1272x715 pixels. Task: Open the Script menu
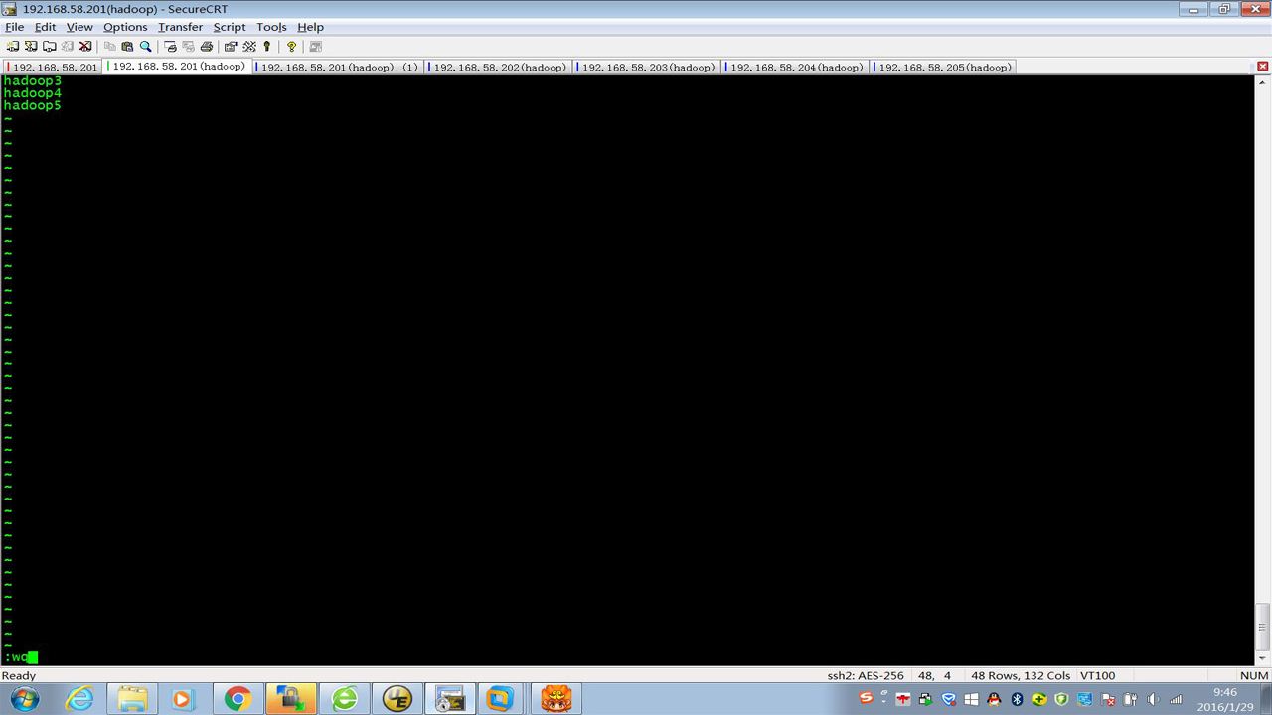[230, 27]
